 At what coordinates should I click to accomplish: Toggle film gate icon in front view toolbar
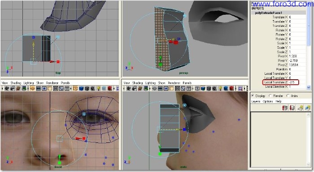(x=38, y=88)
